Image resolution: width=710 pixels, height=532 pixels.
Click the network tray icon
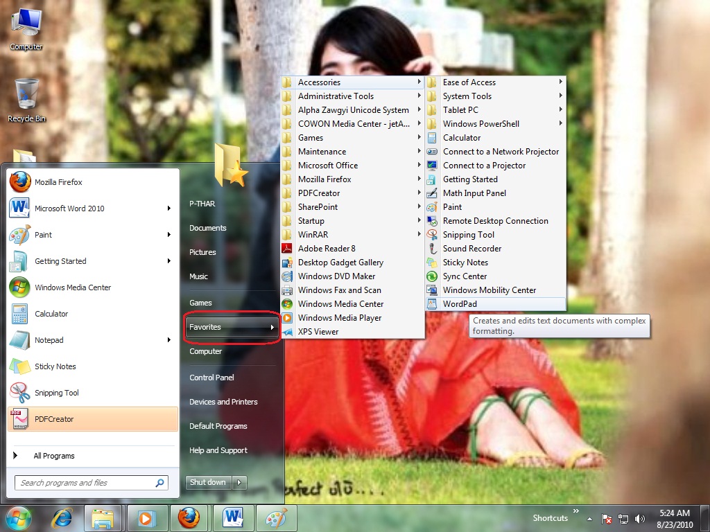623,519
